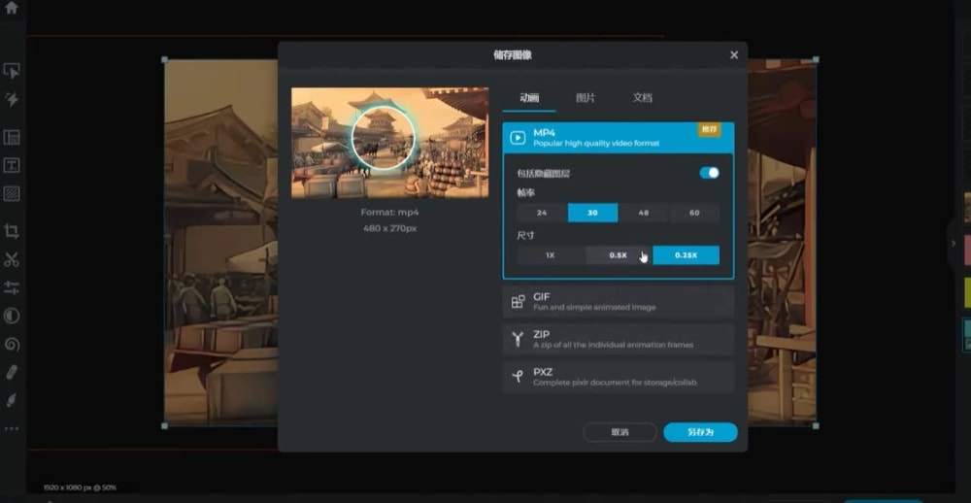
Task: Click the home icon in top-left corner
Action: pyautogui.click(x=11, y=8)
